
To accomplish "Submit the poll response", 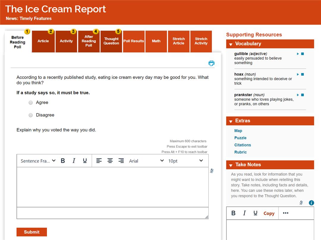I will [x=32, y=232].
